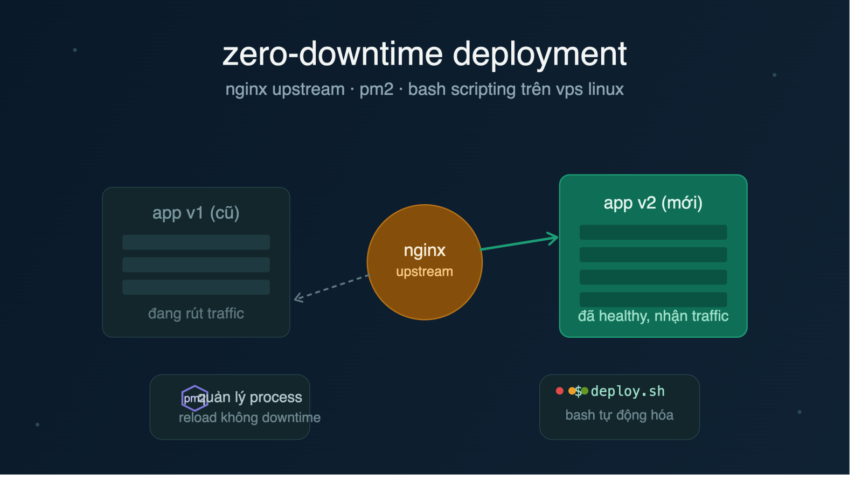
Task: Click the 'deploy.sh' filename
Action: (x=628, y=391)
